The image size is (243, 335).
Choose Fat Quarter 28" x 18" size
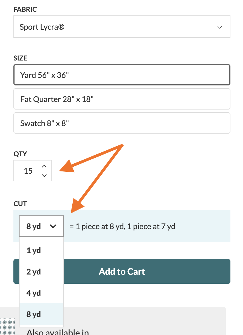[122, 99]
